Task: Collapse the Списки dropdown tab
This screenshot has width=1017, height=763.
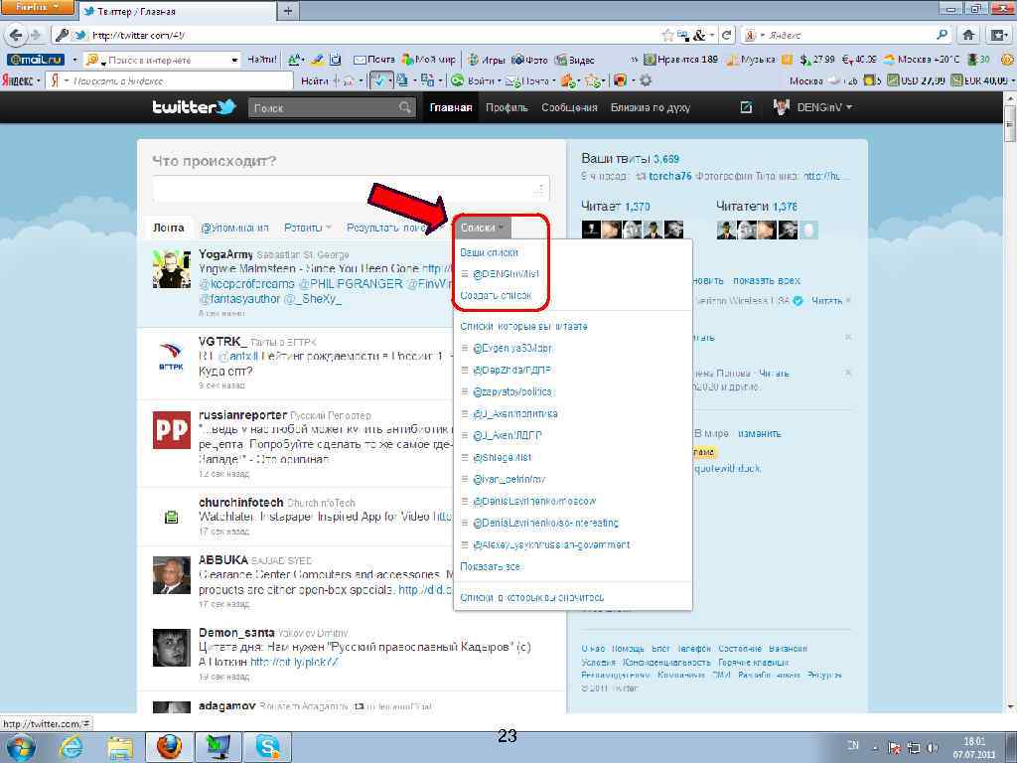Action: coord(482,228)
